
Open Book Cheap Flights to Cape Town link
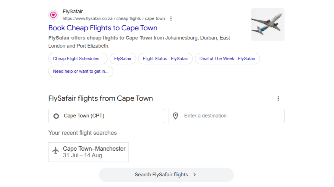coord(103,28)
